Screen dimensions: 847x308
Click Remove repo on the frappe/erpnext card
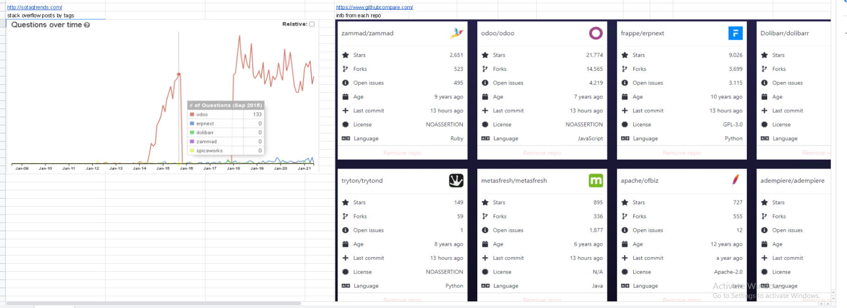click(681, 153)
